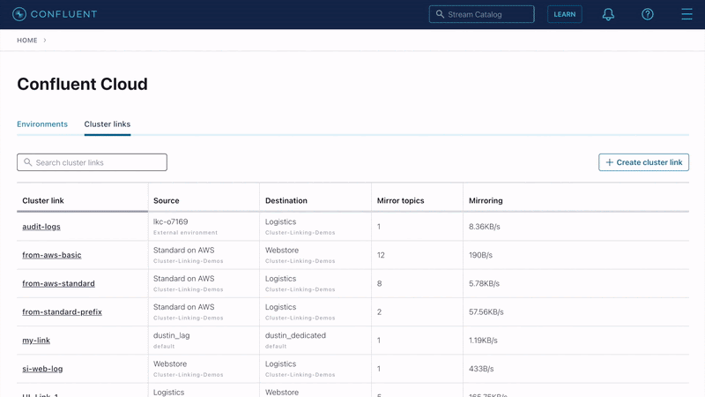Open the help question-mark icon
This screenshot has width=705, height=397.
(x=647, y=14)
